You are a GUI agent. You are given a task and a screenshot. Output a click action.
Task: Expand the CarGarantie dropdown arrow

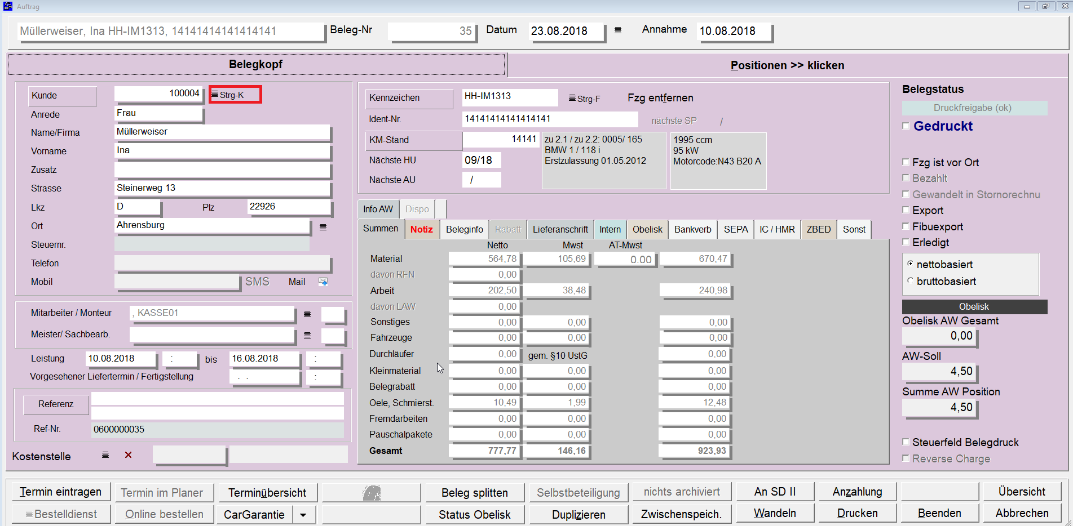pyautogui.click(x=303, y=515)
